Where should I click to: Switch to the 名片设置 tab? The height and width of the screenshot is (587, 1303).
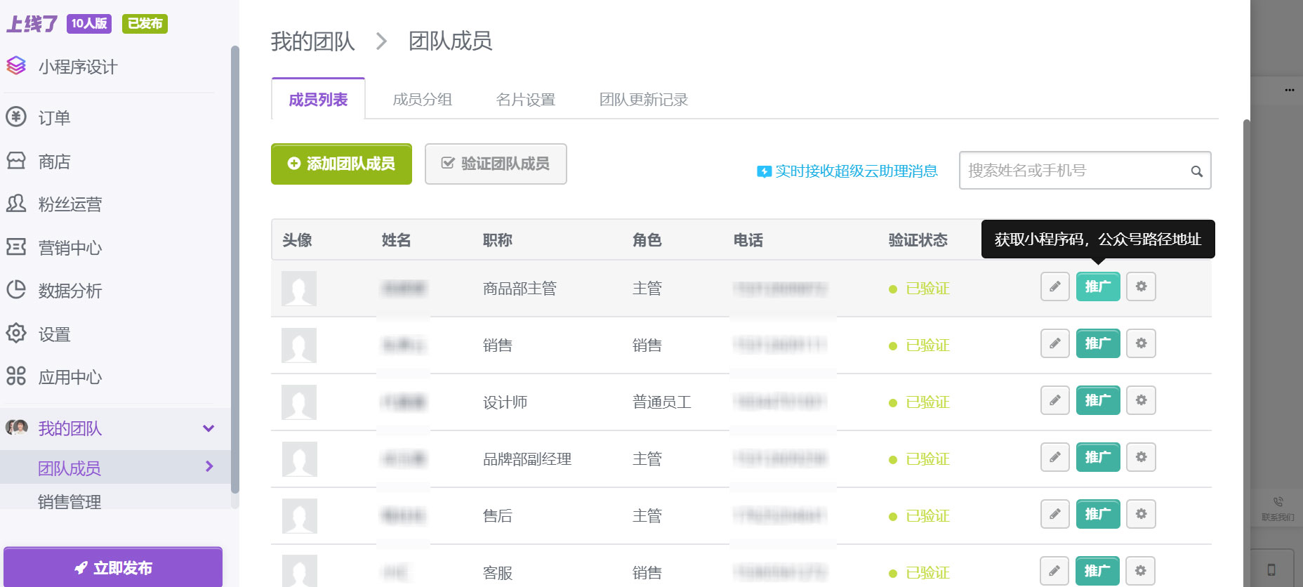tap(525, 100)
